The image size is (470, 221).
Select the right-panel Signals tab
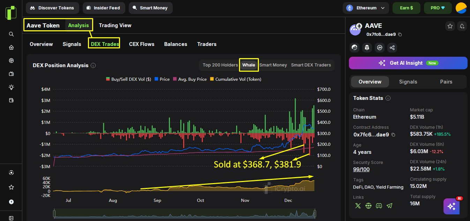pos(408,82)
